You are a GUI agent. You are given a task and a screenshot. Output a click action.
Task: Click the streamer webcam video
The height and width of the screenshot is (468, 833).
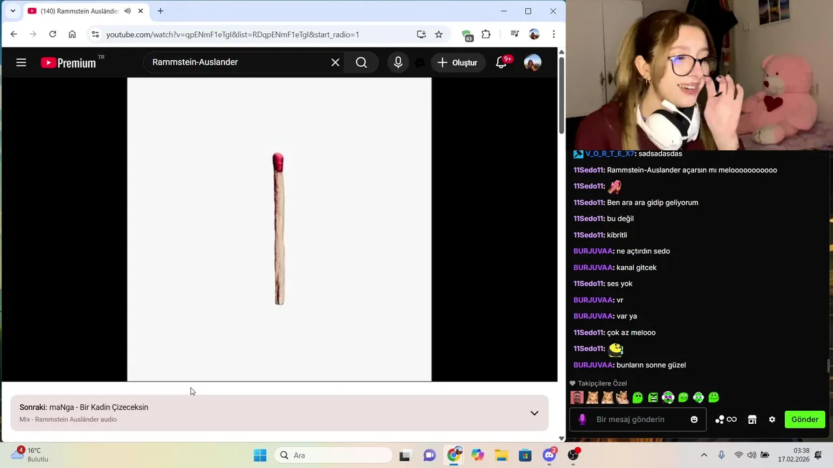tap(700, 75)
